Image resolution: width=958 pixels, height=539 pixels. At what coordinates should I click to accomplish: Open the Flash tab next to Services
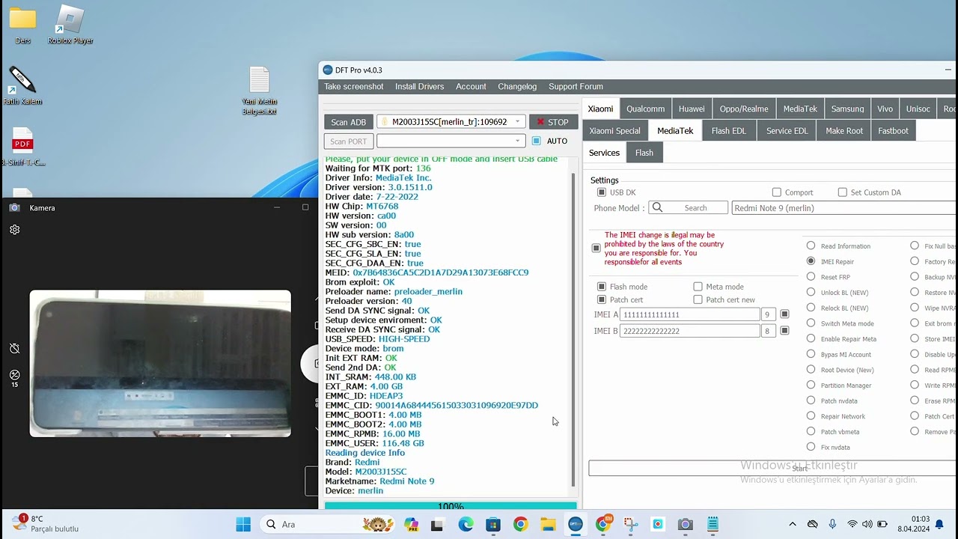click(x=644, y=153)
